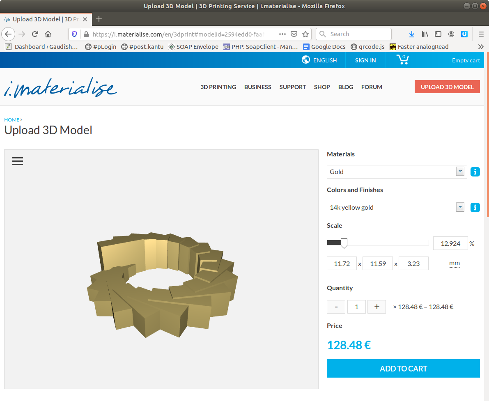Viewport: 489px width, 401px height.
Task: Click the tracking protection shield icon
Action: (74, 34)
